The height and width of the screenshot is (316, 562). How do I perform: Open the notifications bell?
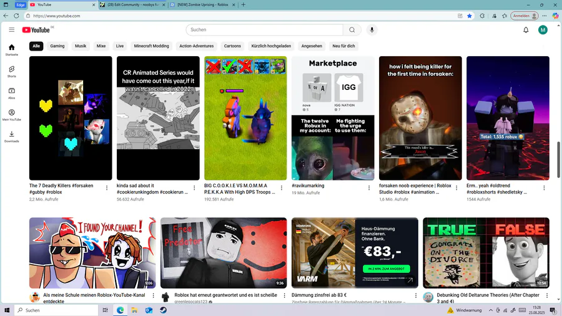(x=526, y=30)
